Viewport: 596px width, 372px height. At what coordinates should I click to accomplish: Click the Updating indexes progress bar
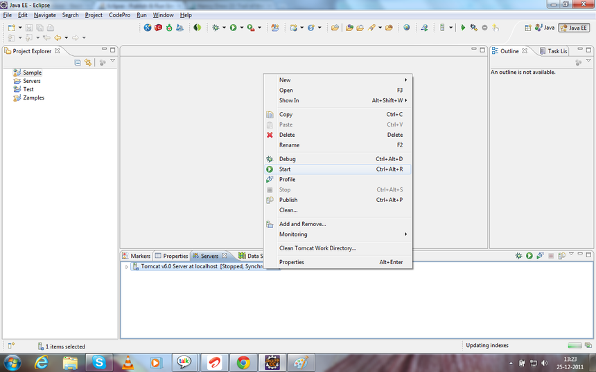(575, 346)
